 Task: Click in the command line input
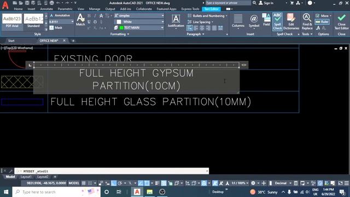[x=112, y=171]
